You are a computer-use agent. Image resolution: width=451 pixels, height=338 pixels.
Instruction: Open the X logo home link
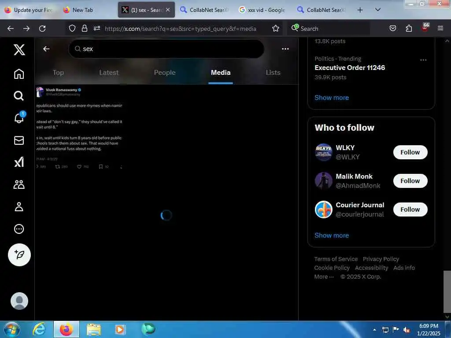(19, 50)
